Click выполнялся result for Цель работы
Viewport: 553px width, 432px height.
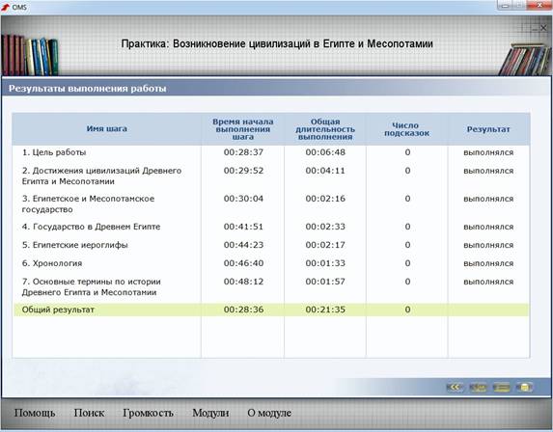pyautogui.click(x=488, y=153)
